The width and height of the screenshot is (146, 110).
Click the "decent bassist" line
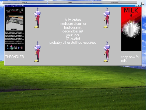(73, 31)
